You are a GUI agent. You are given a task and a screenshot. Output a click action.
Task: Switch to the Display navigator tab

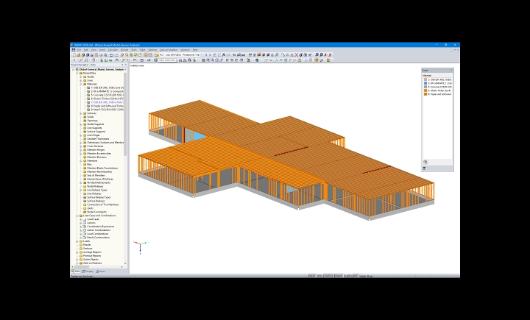[88, 271]
